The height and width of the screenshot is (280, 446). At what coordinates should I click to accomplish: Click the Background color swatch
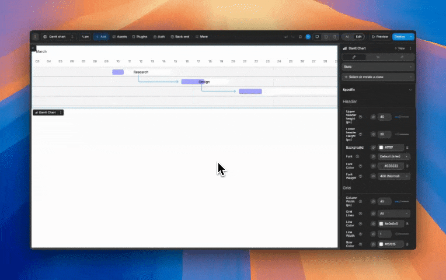(381, 148)
